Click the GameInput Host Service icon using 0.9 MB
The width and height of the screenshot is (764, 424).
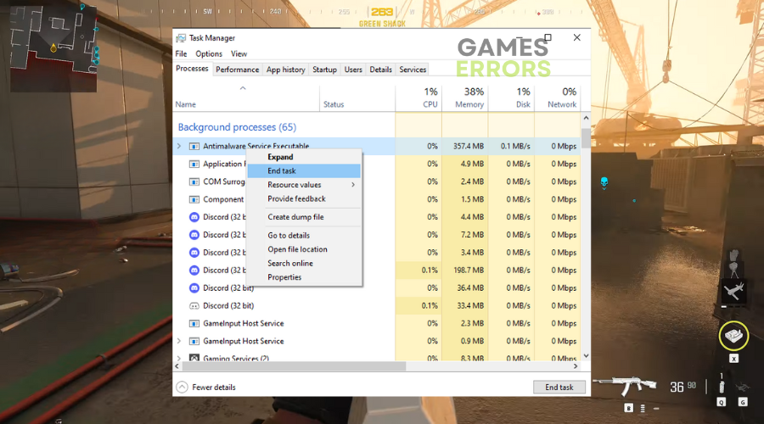pyautogui.click(x=194, y=341)
